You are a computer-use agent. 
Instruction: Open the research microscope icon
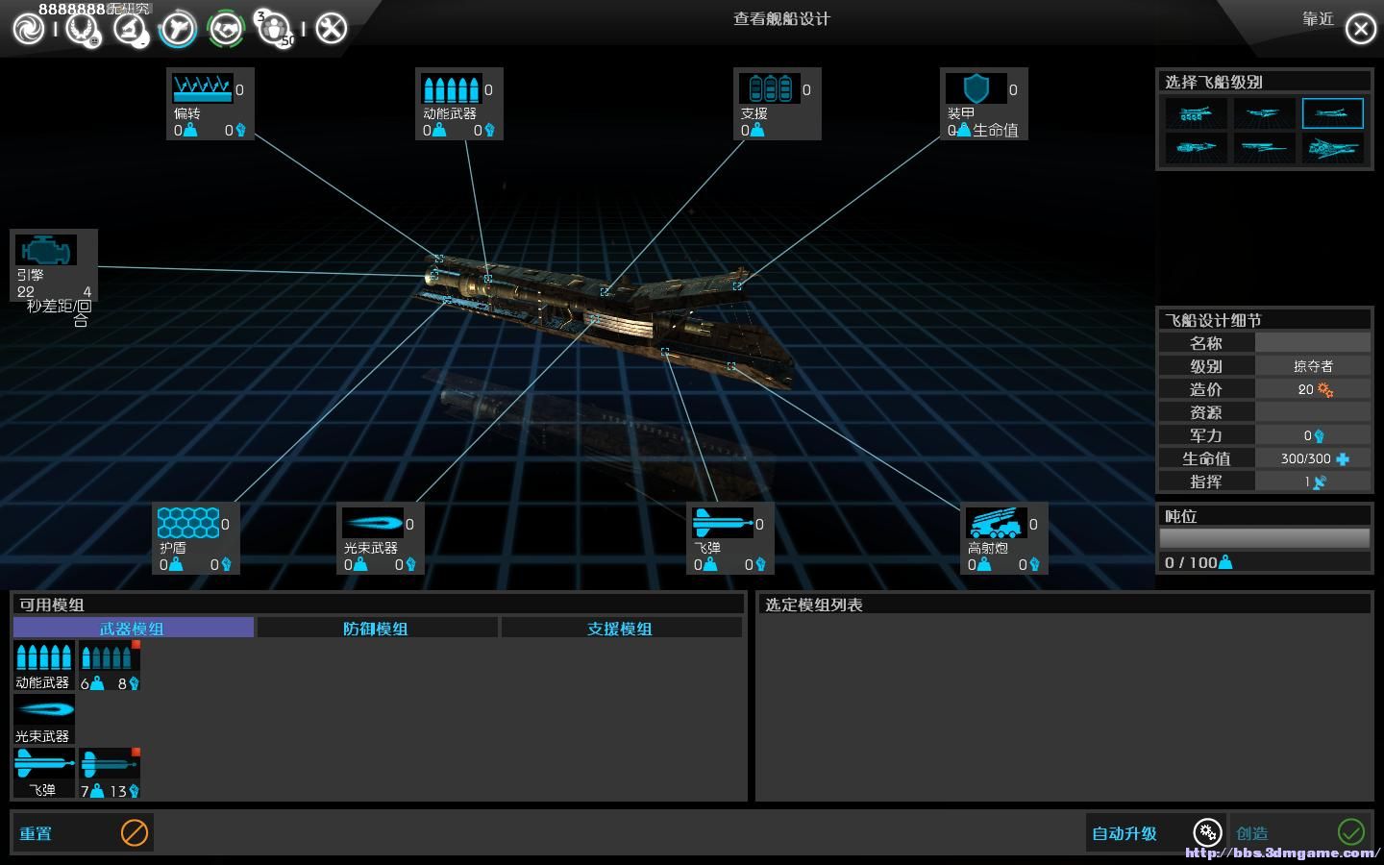click(x=131, y=29)
